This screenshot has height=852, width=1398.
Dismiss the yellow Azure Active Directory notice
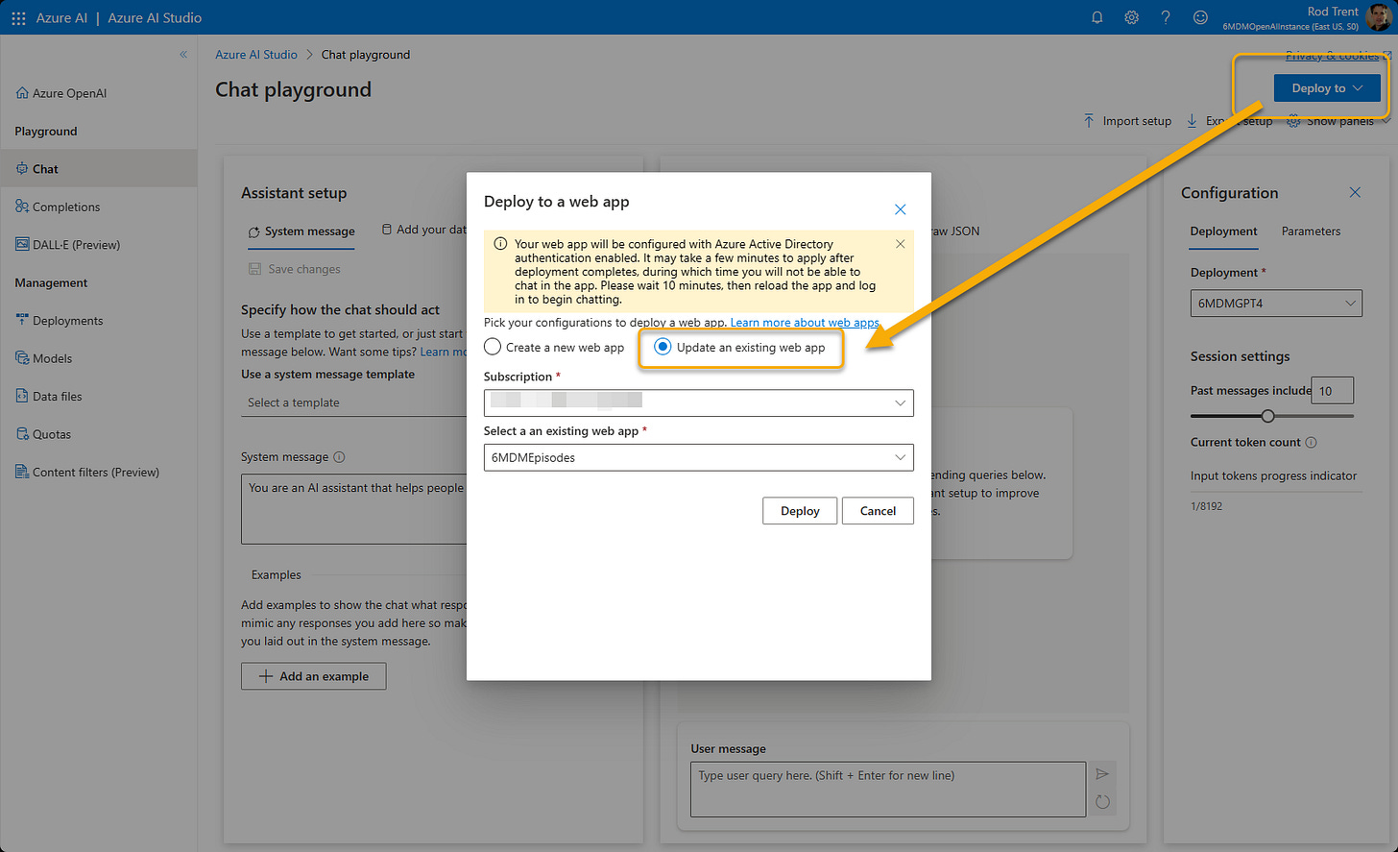pos(900,244)
